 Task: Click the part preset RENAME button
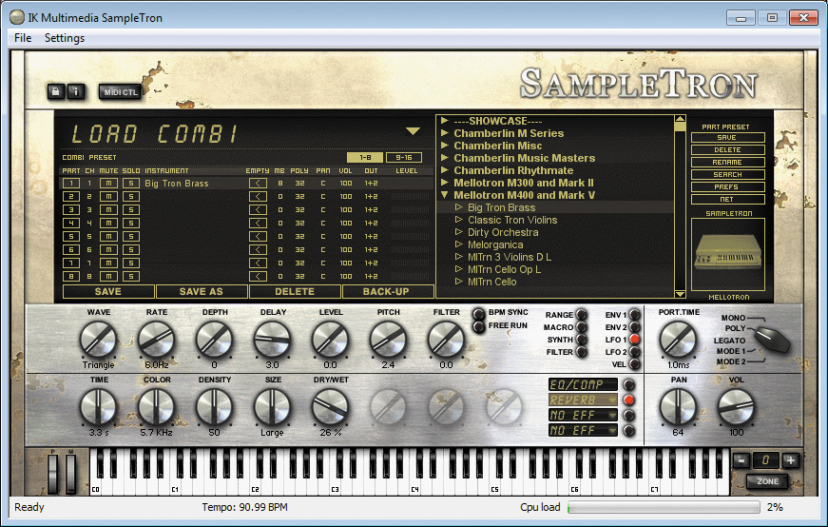coord(727,163)
